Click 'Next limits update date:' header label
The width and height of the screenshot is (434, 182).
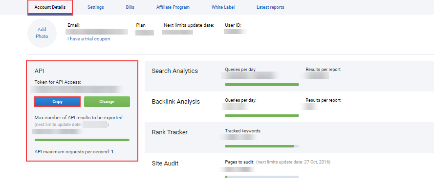(x=189, y=25)
